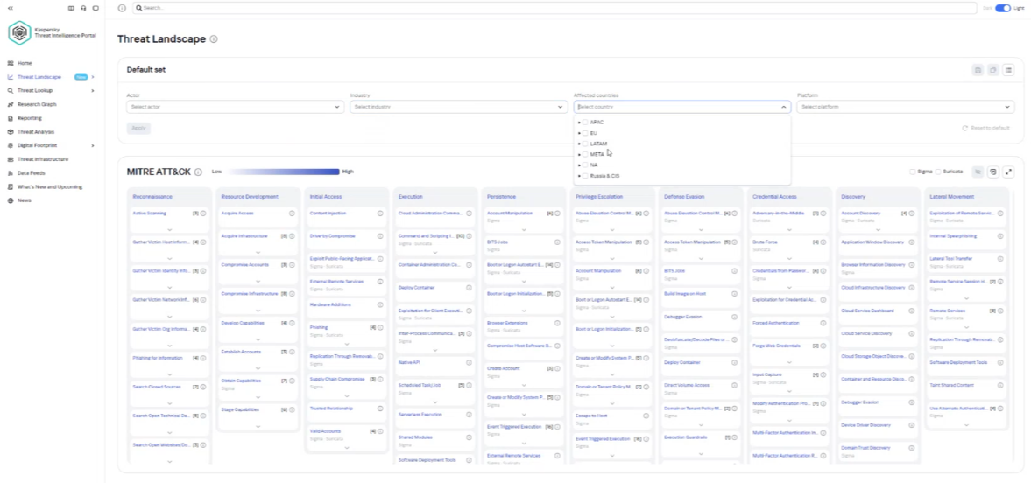The width and height of the screenshot is (1031, 483).
Task: Open the Valid Accounts technique link
Action: click(326, 431)
